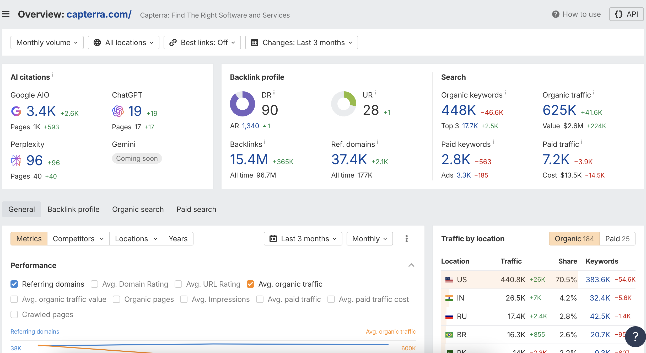Screen dimensions: 646x353
Task: Click the Brazil flag icon
Action: [449, 335]
